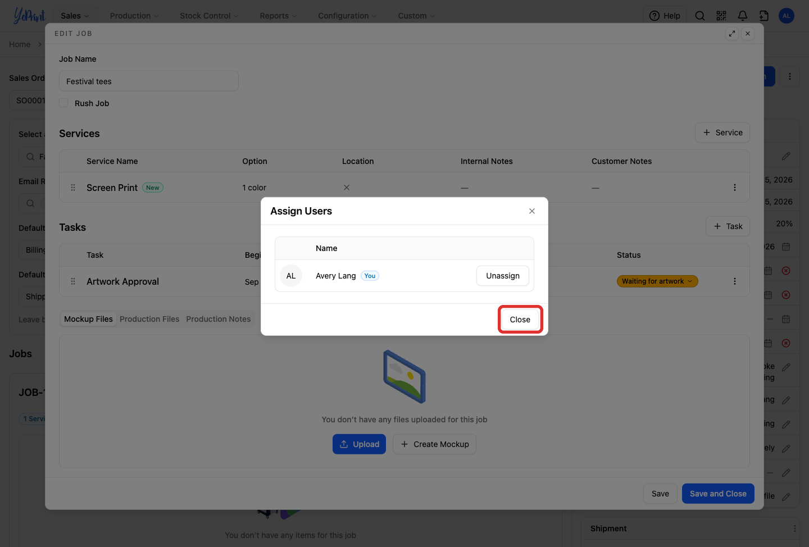Viewport: 809px width, 547px height.
Task: Open the Configuration menu
Action: pos(347,16)
